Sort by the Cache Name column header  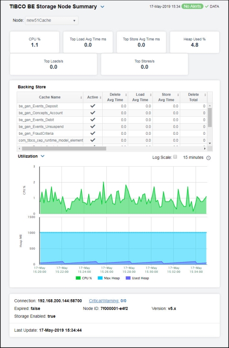pos(50,97)
